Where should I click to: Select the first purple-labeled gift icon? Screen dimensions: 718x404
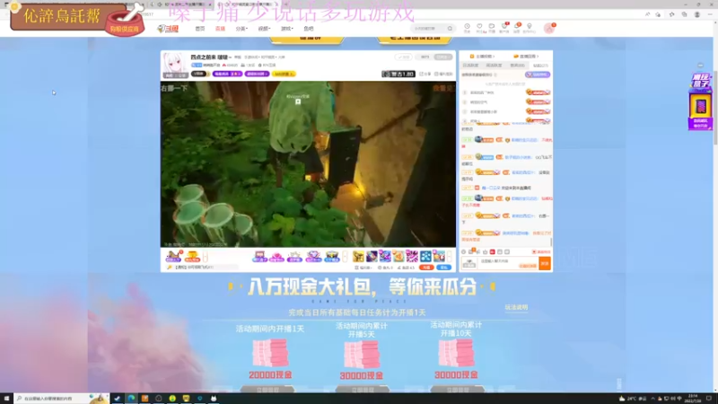tap(259, 256)
